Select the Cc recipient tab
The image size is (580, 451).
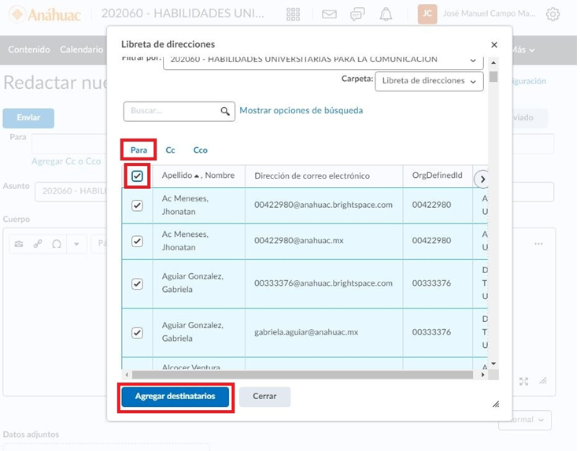click(x=171, y=150)
